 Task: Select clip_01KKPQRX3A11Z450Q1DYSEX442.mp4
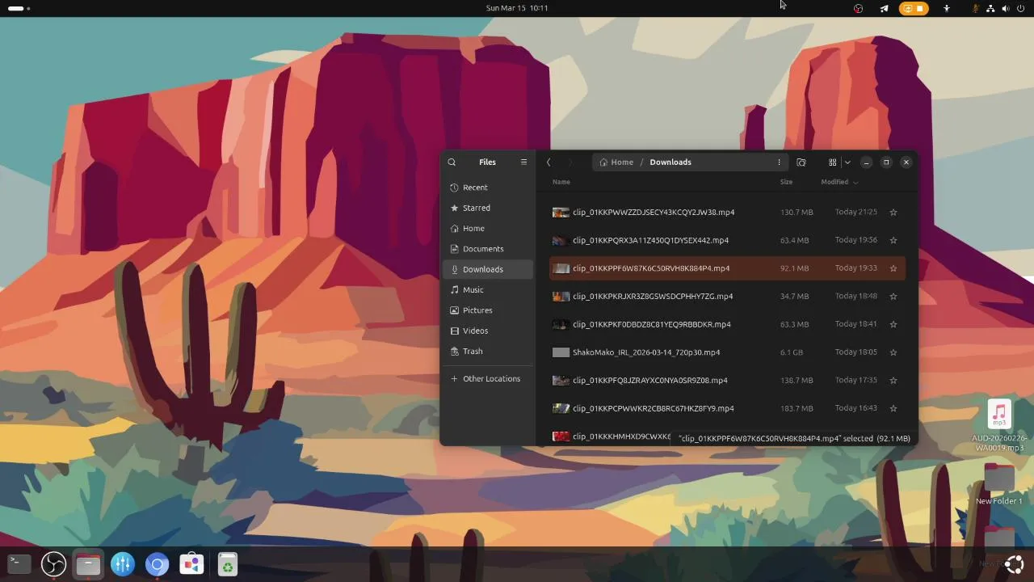coord(727,240)
